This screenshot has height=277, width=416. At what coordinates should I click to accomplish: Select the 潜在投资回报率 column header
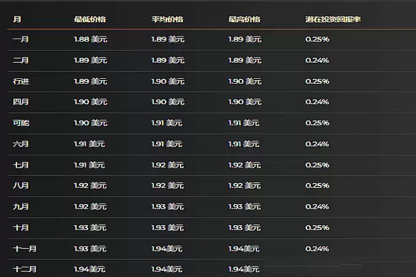pyautogui.click(x=333, y=20)
